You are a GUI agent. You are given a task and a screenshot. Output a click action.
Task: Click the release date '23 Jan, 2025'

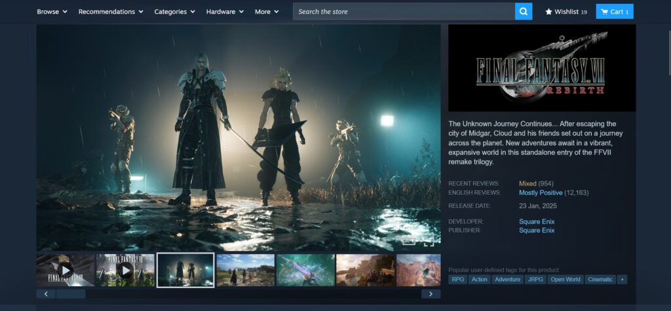(x=538, y=206)
